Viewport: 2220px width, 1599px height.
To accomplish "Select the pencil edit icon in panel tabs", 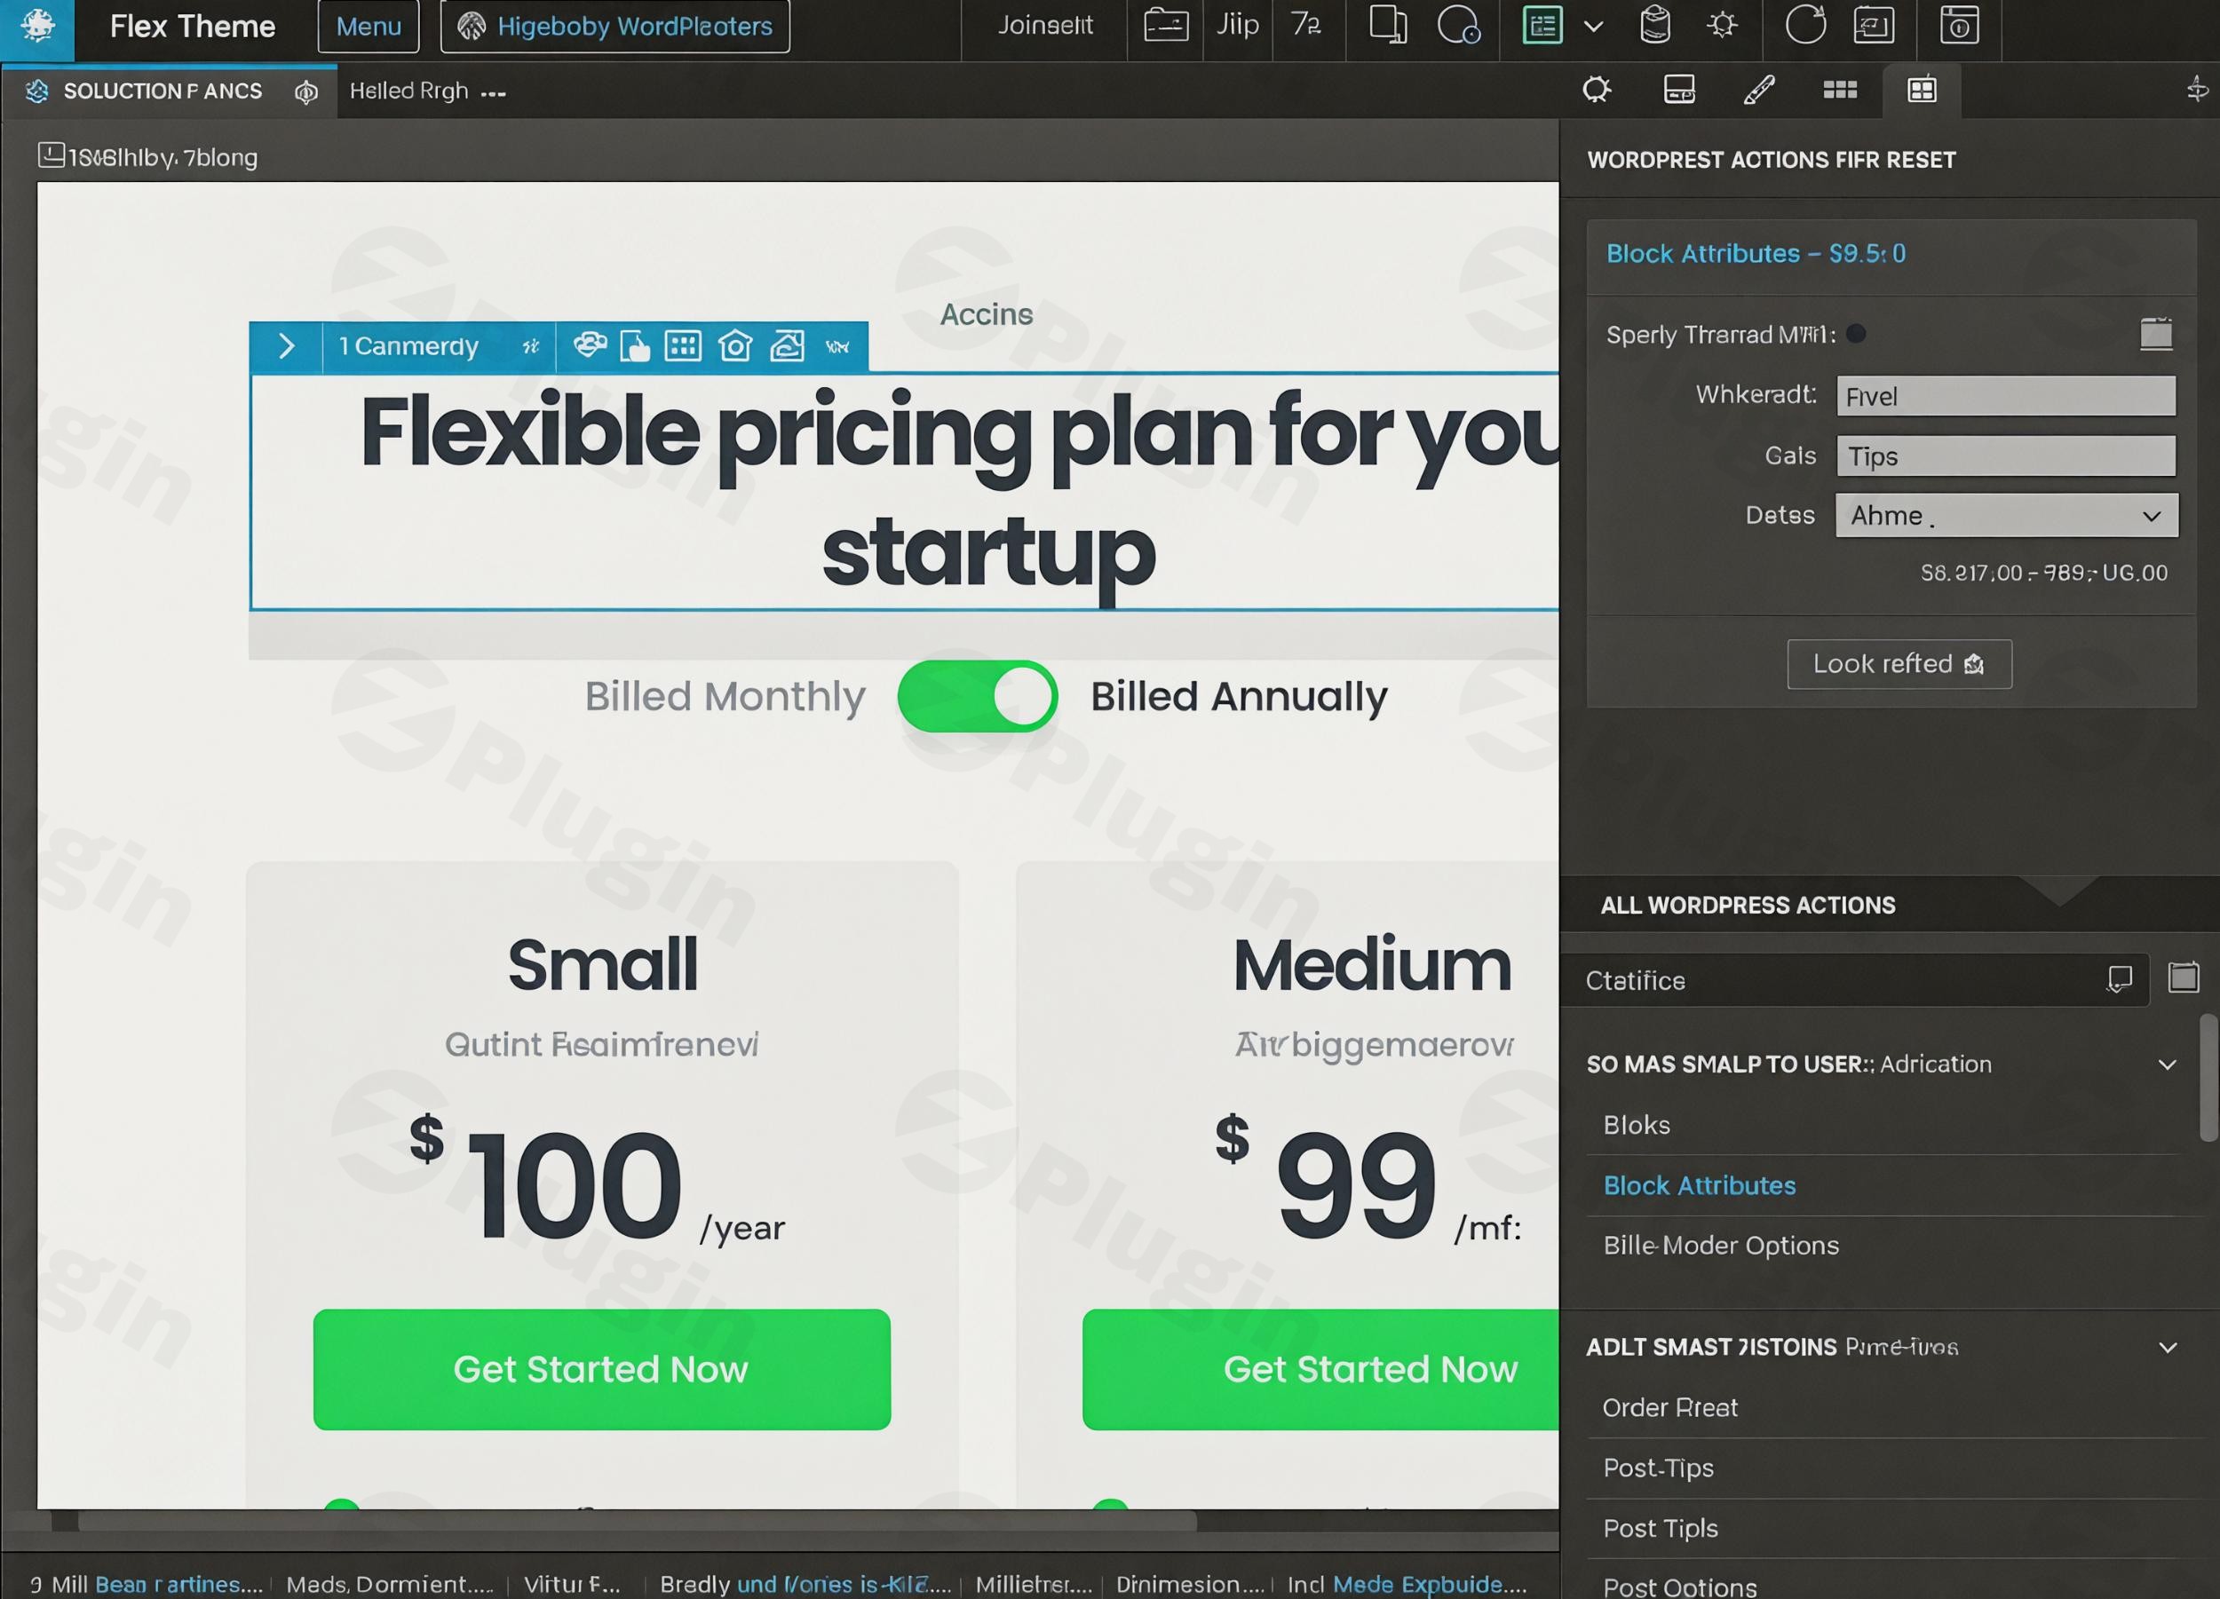I will pos(1759,90).
